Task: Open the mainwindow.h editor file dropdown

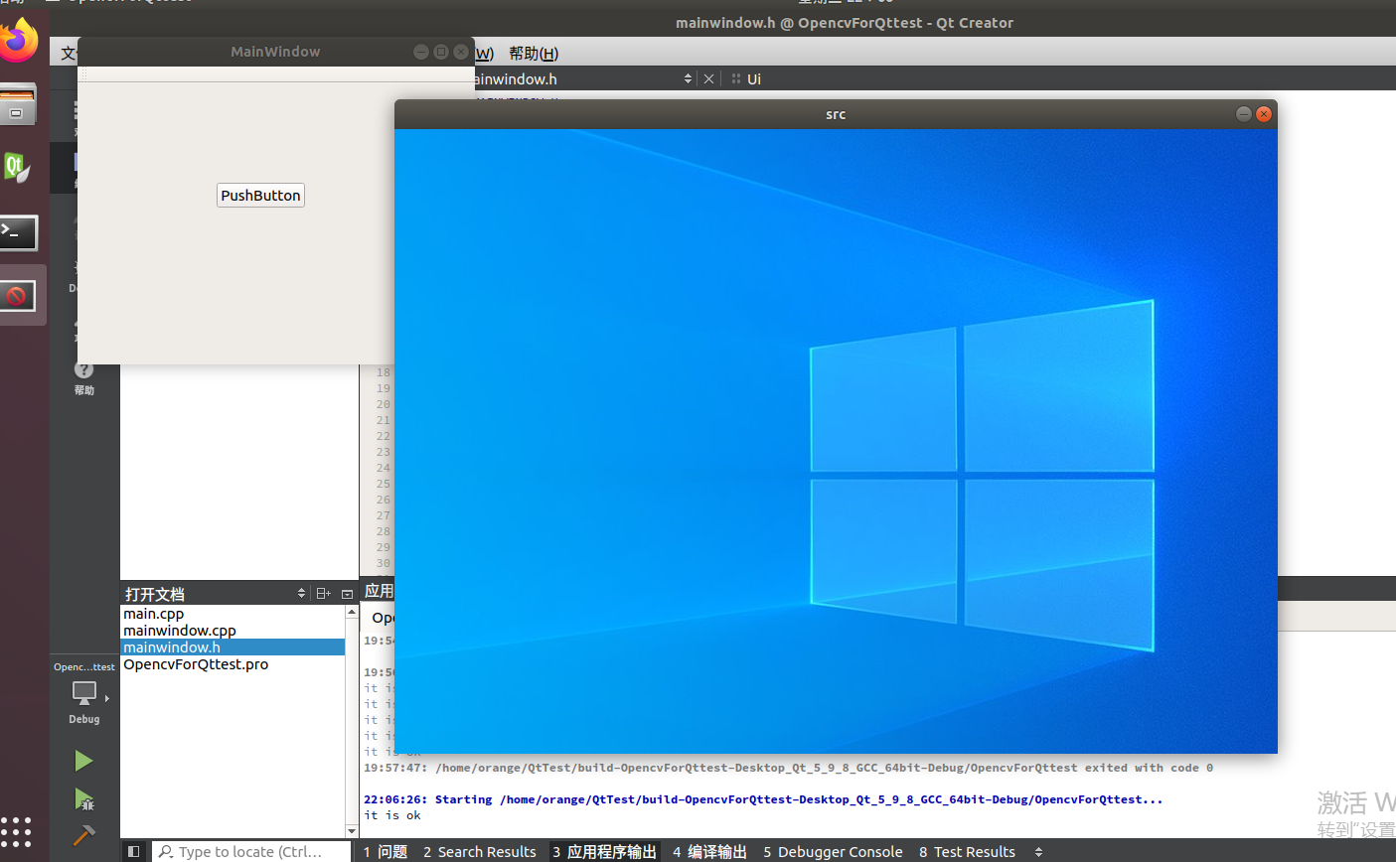Action: point(688,78)
